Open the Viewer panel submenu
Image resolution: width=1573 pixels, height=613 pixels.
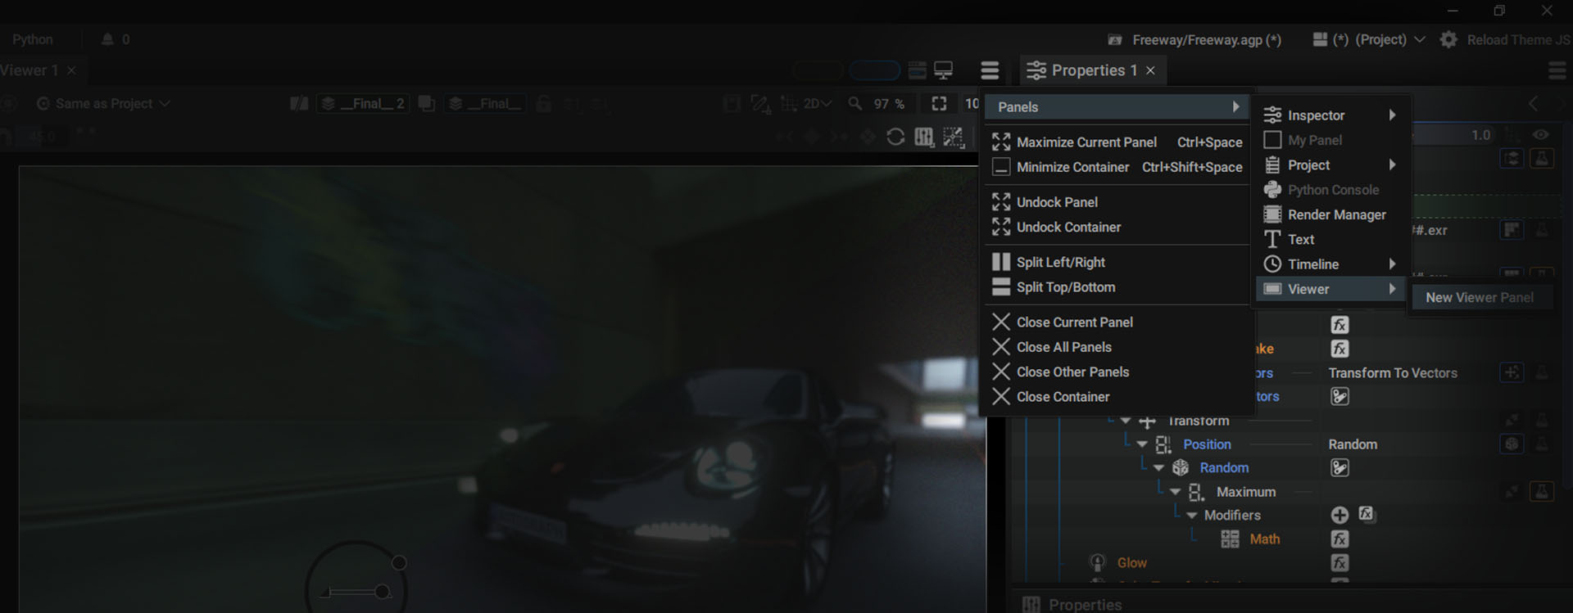[x=1330, y=289]
